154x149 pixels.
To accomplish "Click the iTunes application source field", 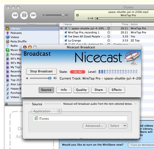I will [x=80, y=118].
